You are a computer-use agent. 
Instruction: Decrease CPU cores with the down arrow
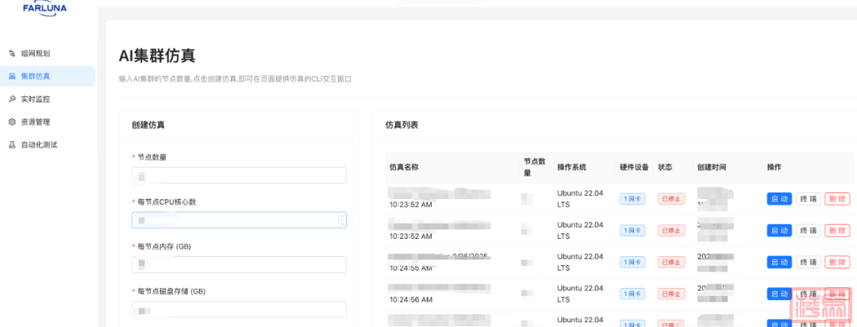[x=341, y=224]
